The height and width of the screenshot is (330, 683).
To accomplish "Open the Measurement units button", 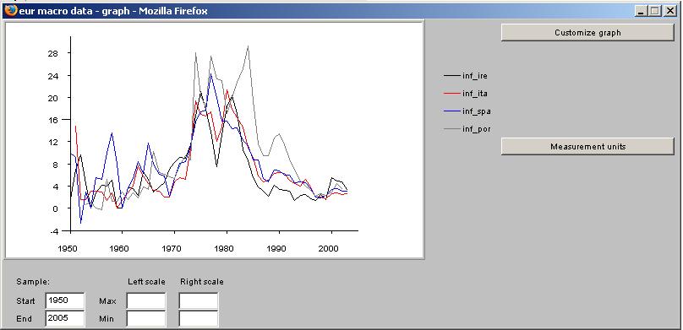I will click(587, 147).
